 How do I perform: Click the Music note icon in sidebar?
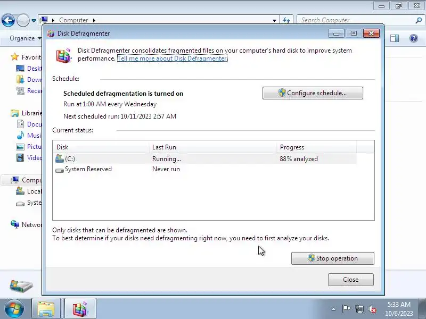(x=20, y=135)
